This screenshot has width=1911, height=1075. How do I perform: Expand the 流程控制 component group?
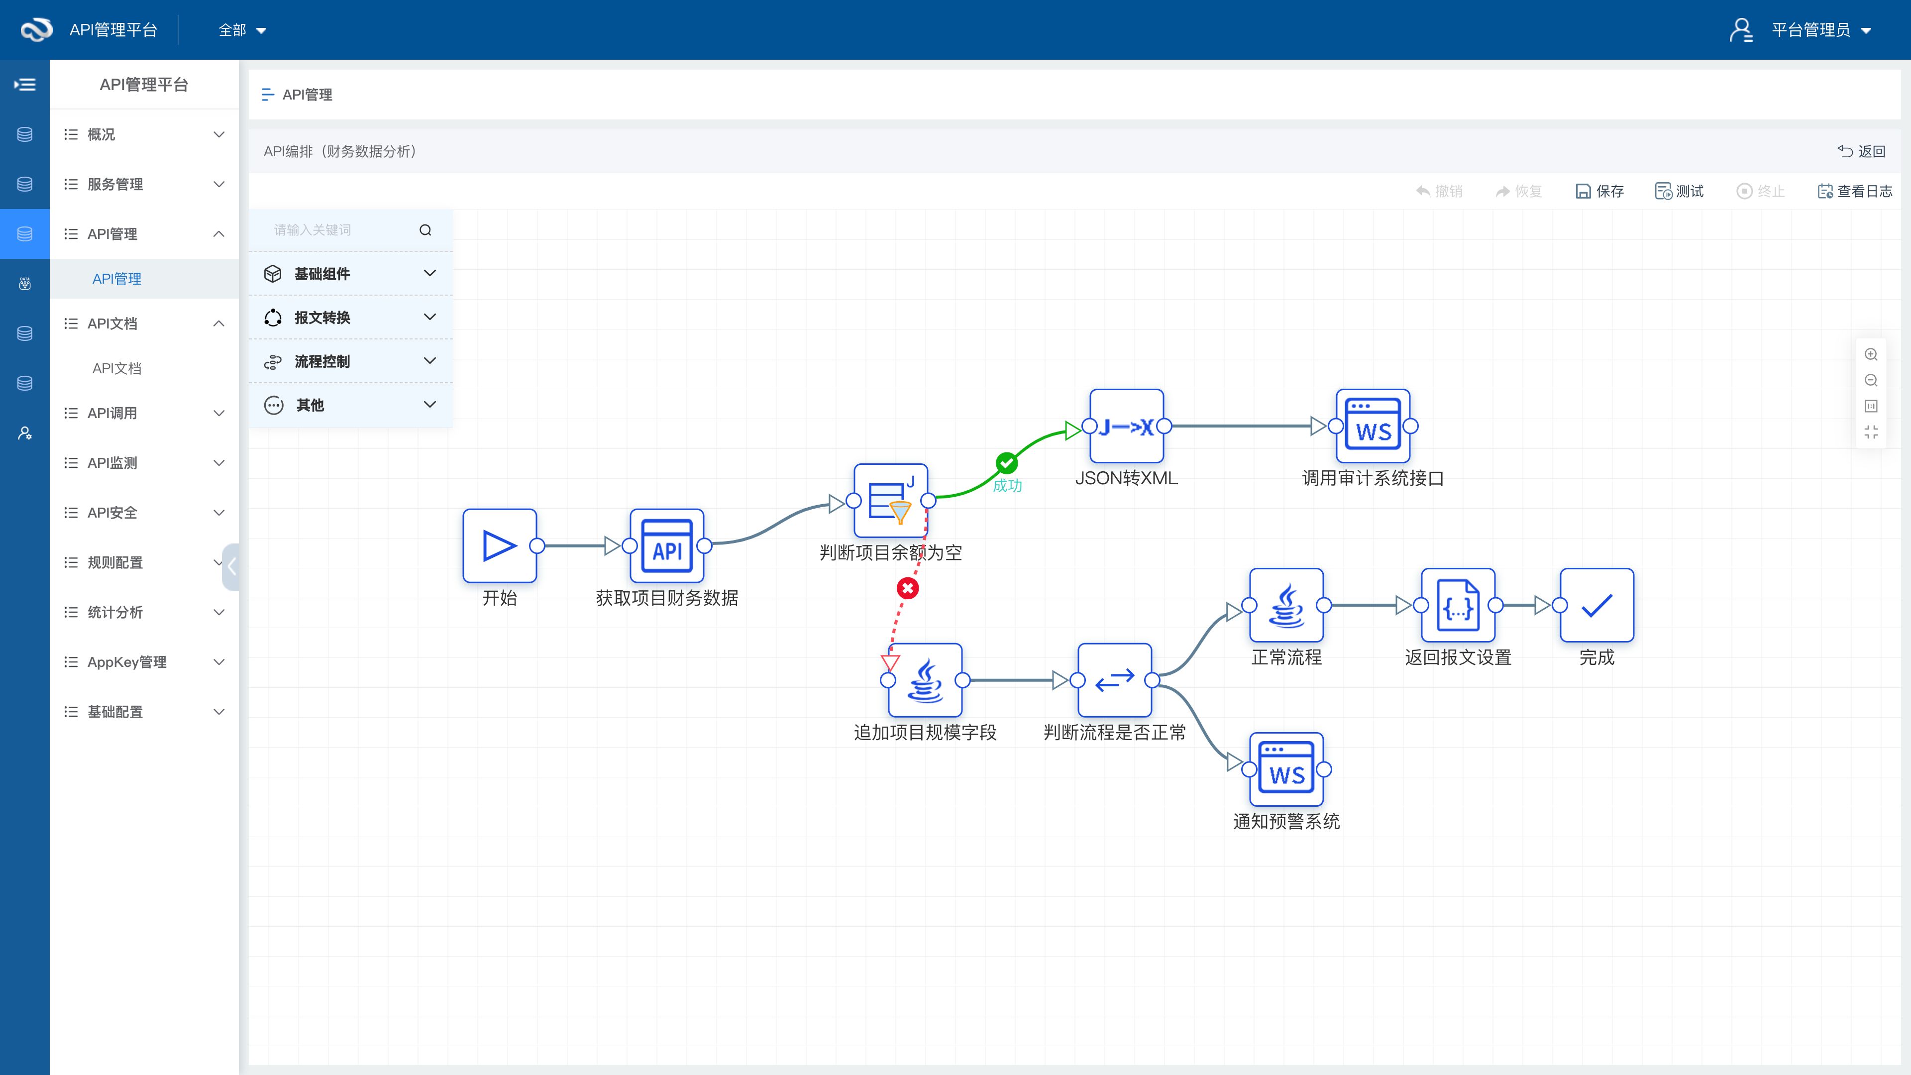pyautogui.click(x=350, y=361)
